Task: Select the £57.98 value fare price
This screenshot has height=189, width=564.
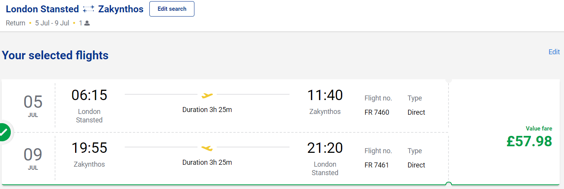Action: [x=529, y=141]
